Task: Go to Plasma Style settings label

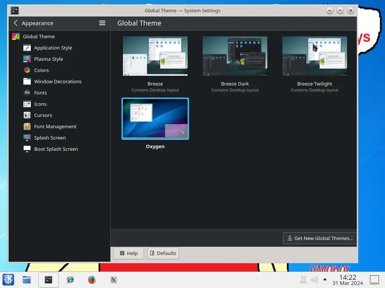Action: [x=49, y=59]
